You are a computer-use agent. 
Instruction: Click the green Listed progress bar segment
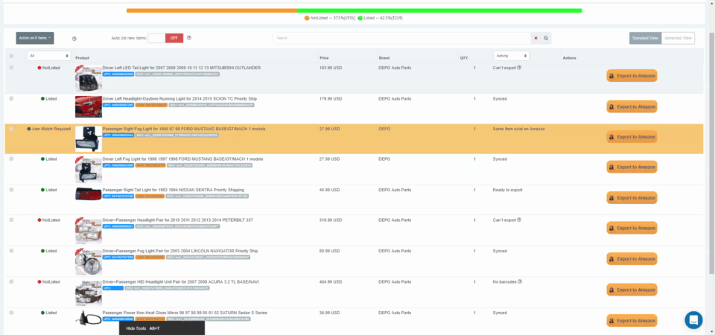(x=439, y=10)
